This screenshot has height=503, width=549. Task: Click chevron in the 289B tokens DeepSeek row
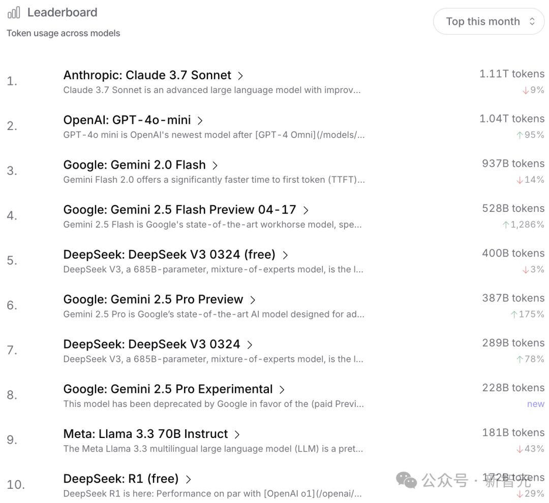pos(250,344)
